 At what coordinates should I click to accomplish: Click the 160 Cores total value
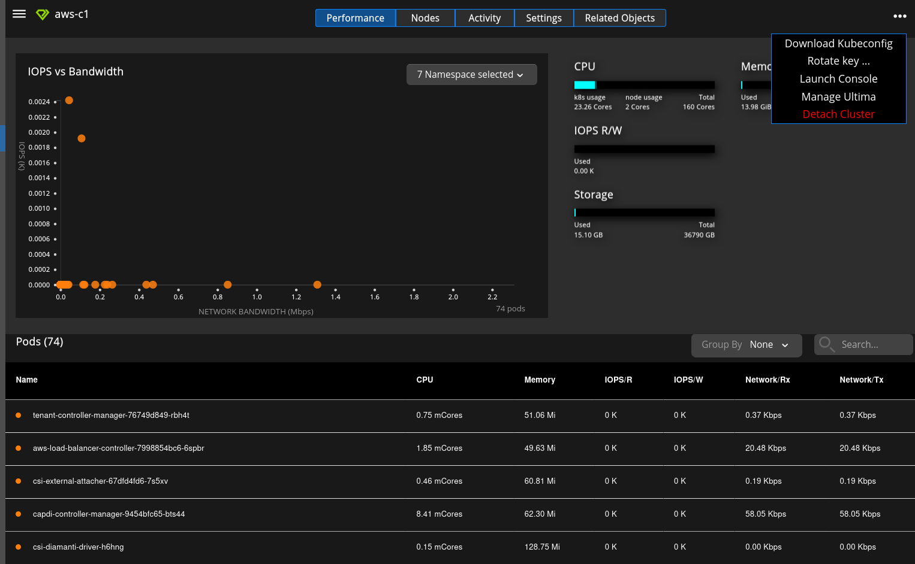pyautogui.click(x=699, y=107)
